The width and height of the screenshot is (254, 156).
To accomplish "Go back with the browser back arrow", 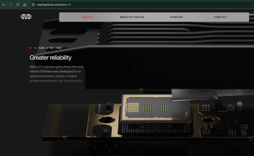I will (x=4, y=5).
